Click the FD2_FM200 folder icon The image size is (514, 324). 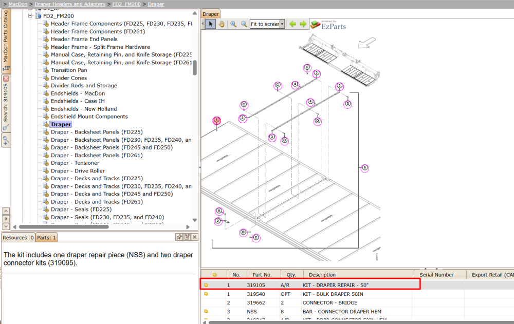pos(38,16)
